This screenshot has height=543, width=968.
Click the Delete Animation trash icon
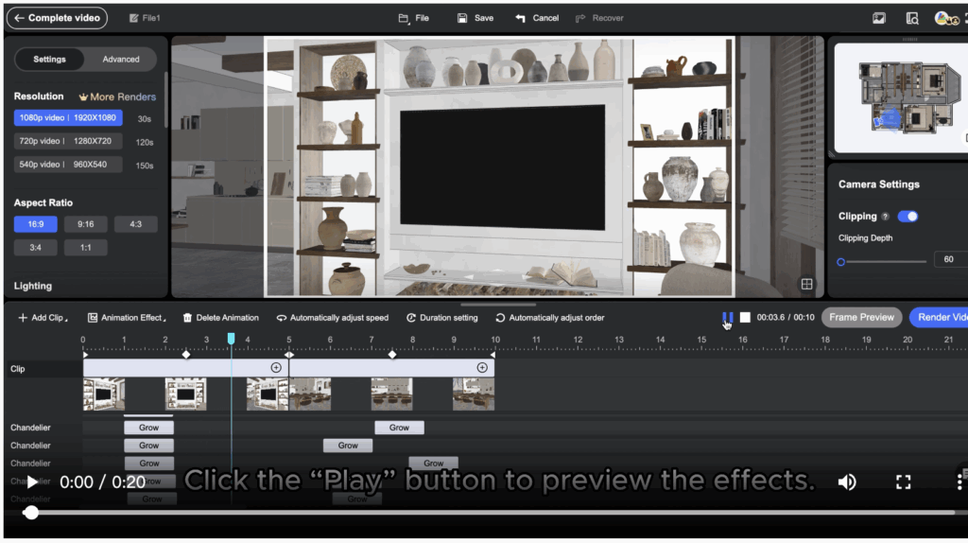tap(188, 318)
